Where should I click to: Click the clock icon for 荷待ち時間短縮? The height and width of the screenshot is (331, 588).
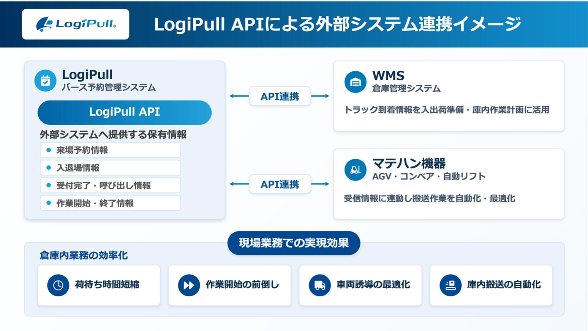pyautogui.click(x=58, y=285)
